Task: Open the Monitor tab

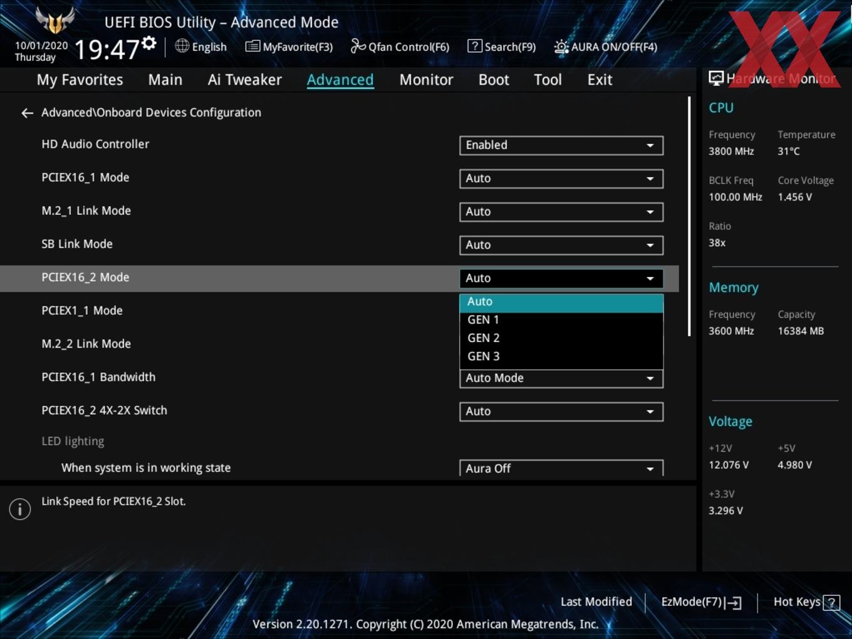Action: pyautogui.click(x=426, y=80)
